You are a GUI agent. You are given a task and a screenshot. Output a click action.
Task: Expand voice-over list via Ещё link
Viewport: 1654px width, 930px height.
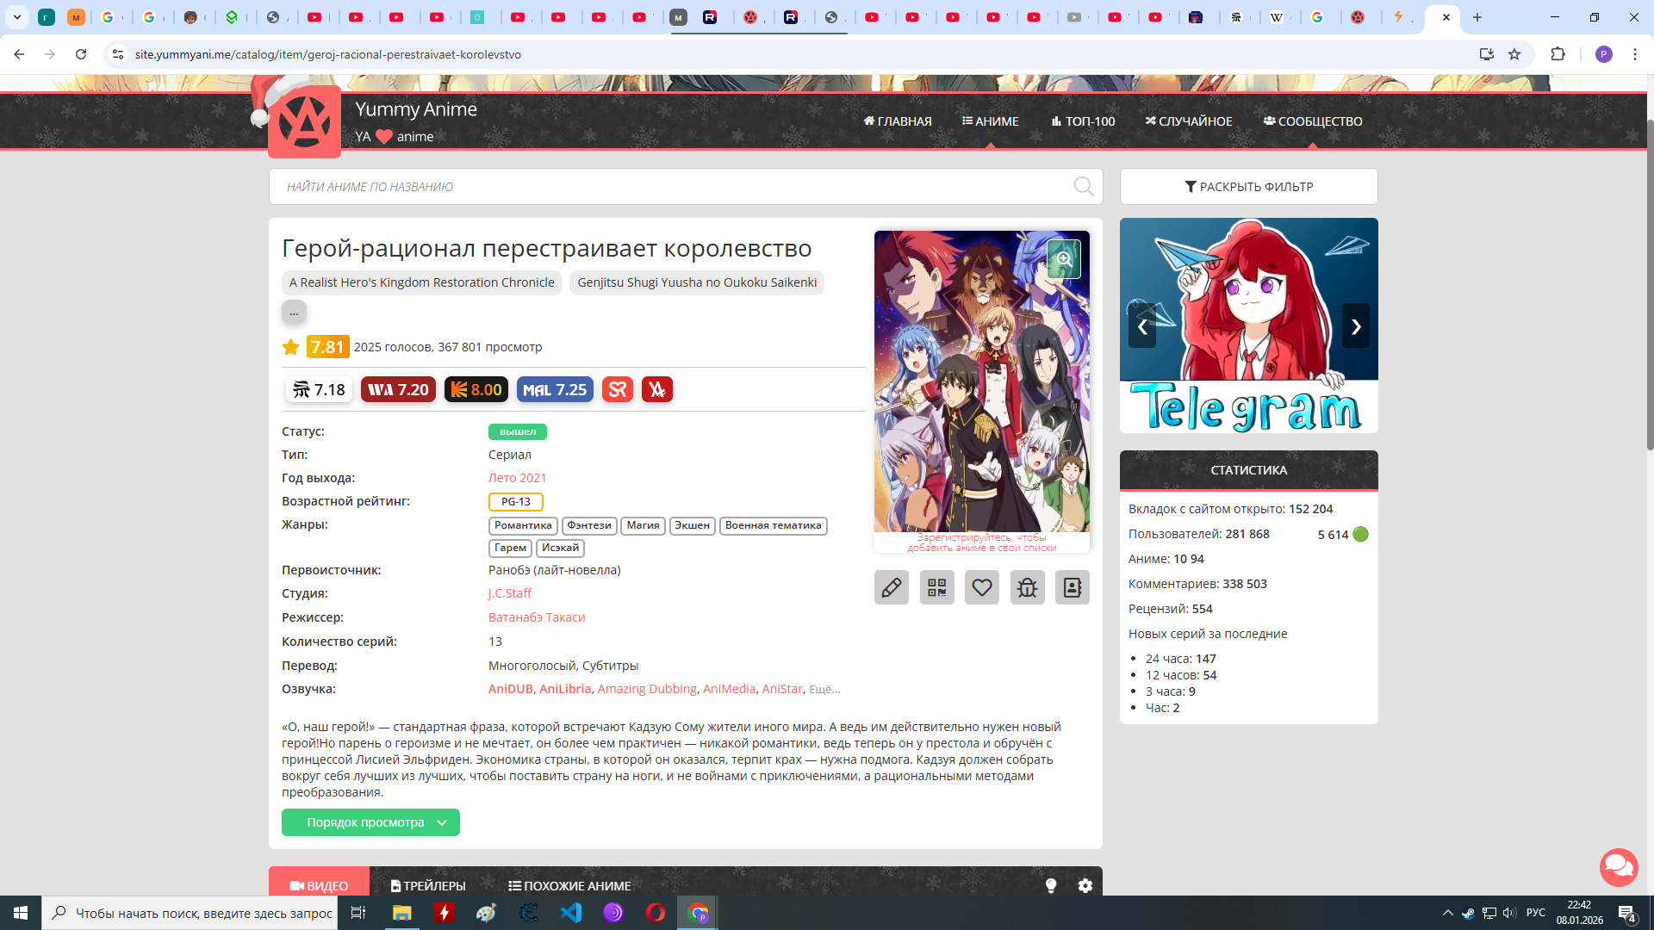pyautogui.click(x=824, y=690)
